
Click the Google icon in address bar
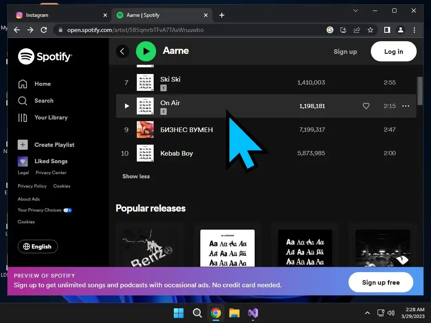tap(330, 30)
